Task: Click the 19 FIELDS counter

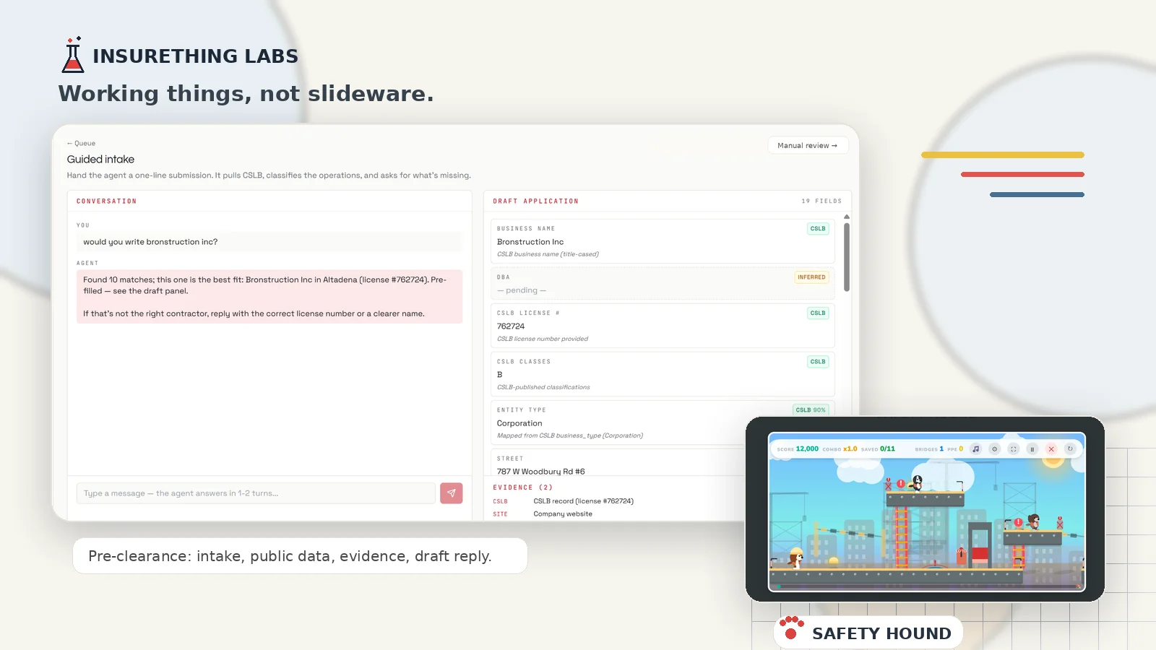Action: [821, 201]
